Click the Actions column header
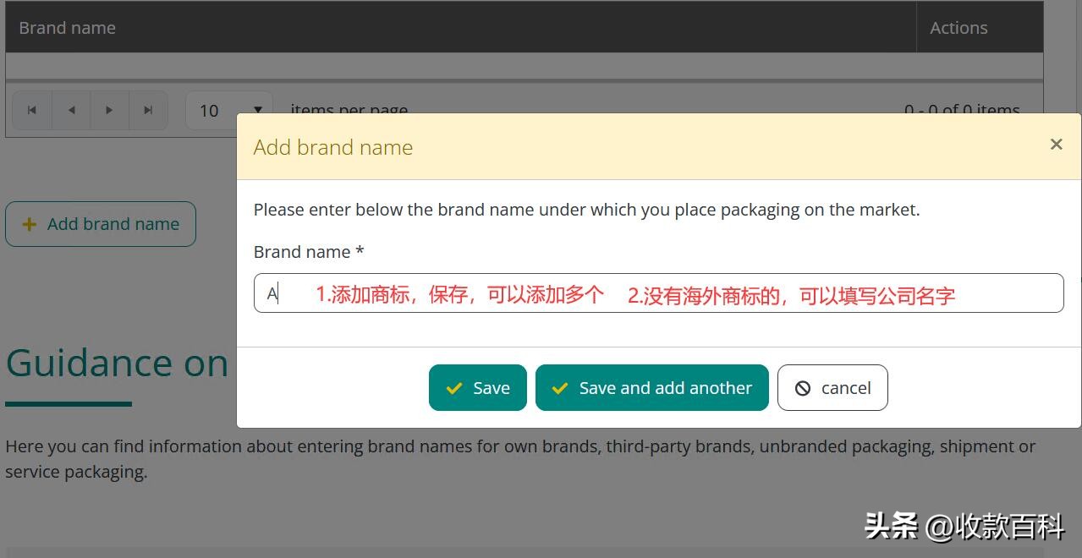The image size is (1082, 558). pos(958,27)
